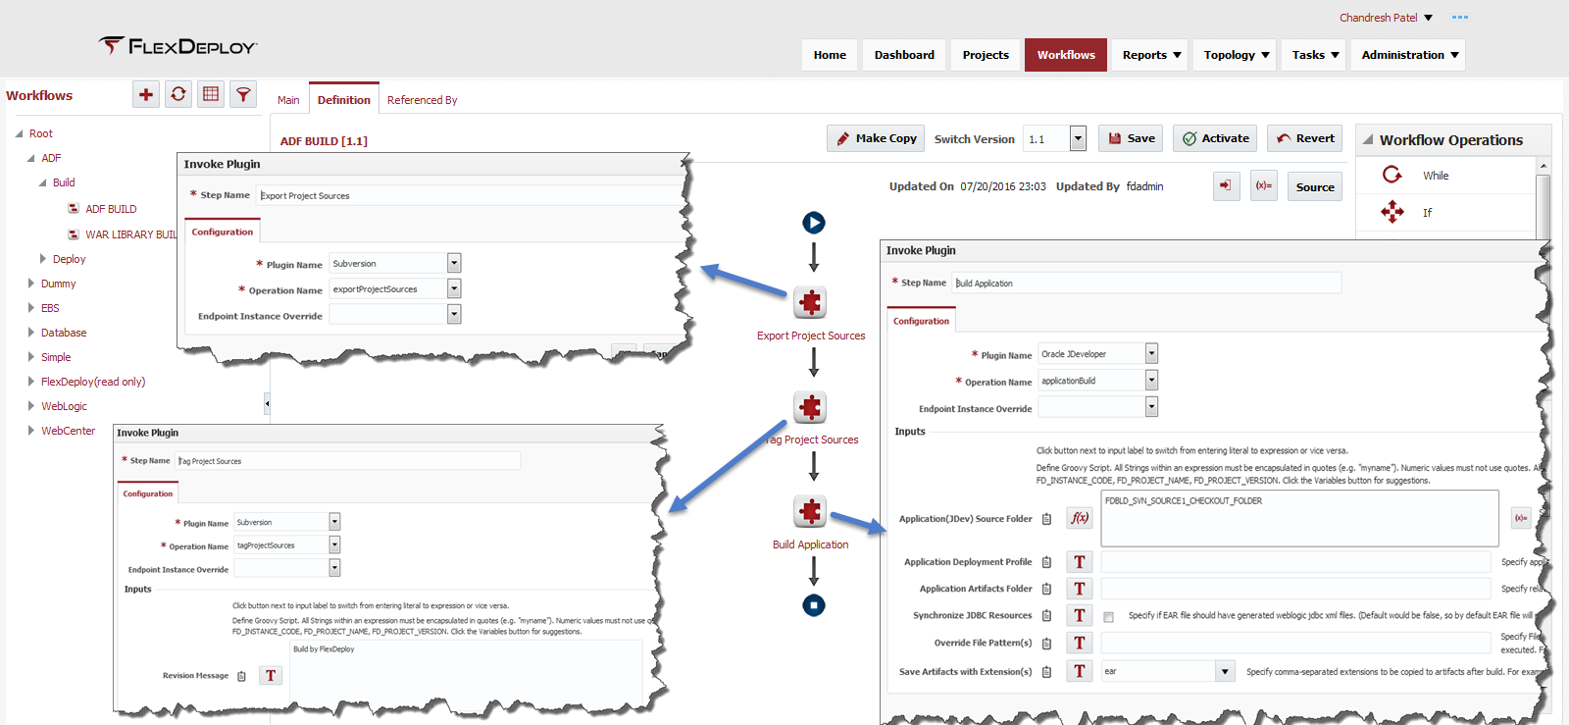The width and height of the screenshot is (1569, 725).
Task: Open Switch Version dropdown showing 1.1
Action: pyautogui.click(x=1078, y=138)
